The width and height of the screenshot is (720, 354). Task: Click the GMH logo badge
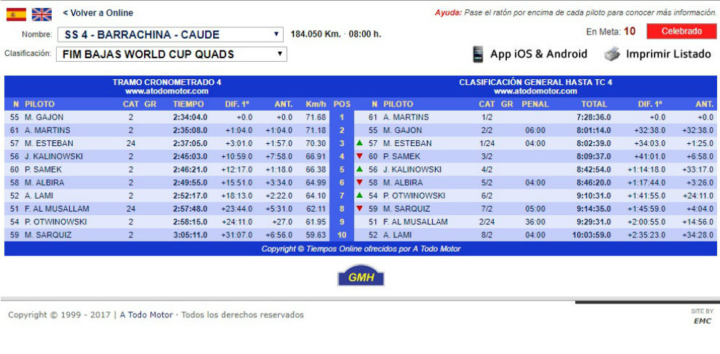[x=361, y=277]
